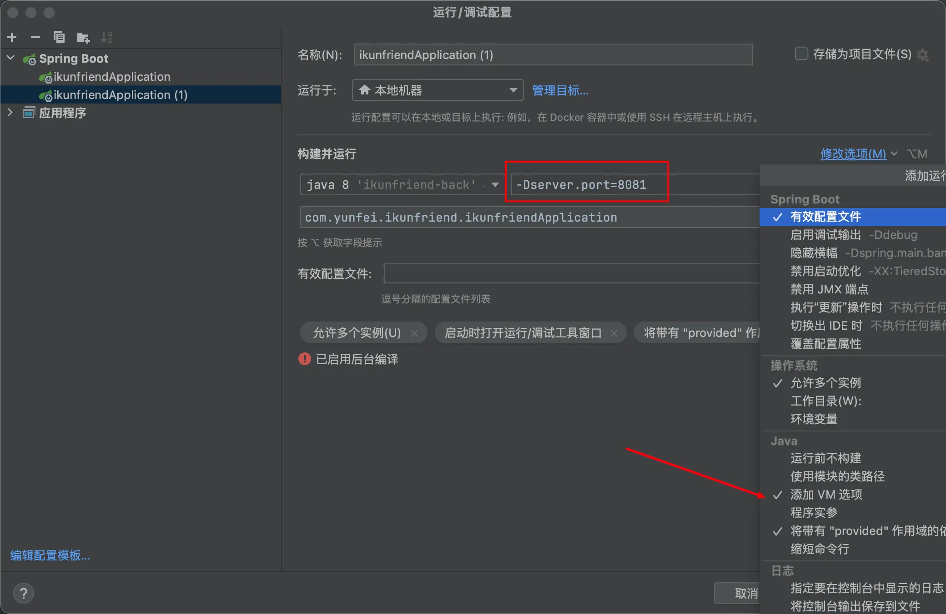Select 指定要在控制台中显示的日志 item
The height and width of the screenshot is (614, 946).
pyautogui.click(x=853, y=588)
